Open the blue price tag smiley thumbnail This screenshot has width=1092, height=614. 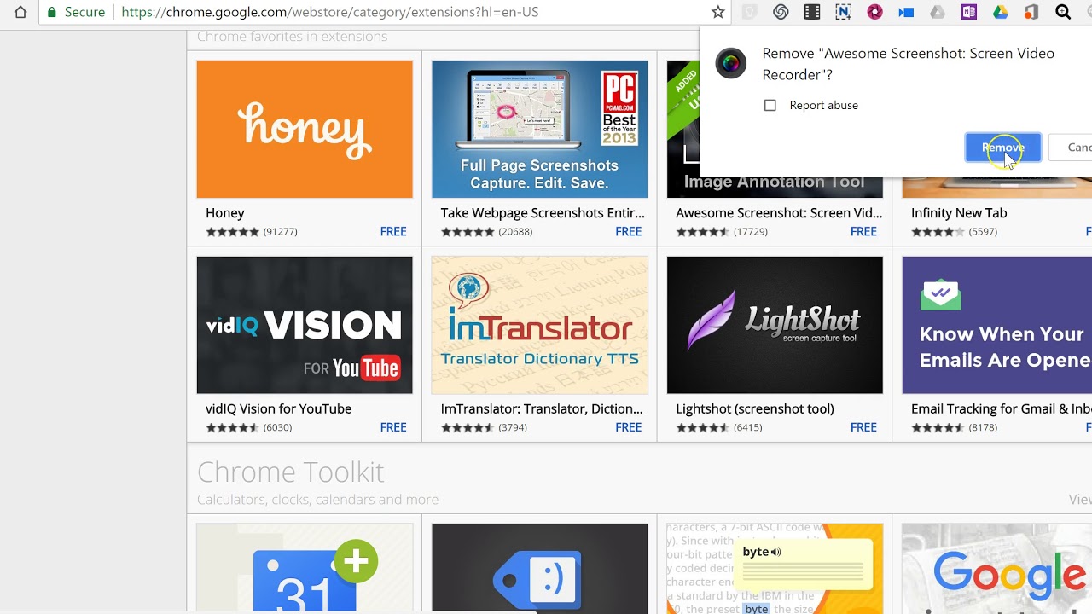click(x=540, y=568)
